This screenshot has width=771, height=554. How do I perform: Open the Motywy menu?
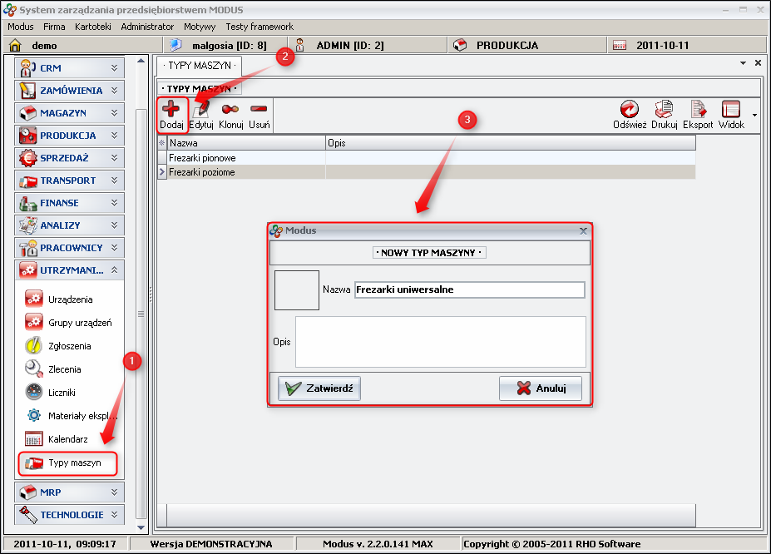point(200,27)
